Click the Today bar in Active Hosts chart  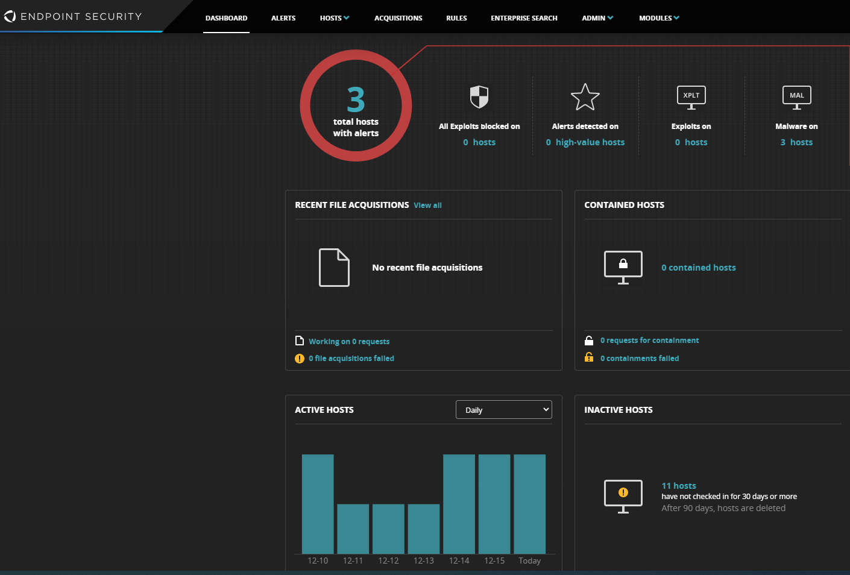529,504
